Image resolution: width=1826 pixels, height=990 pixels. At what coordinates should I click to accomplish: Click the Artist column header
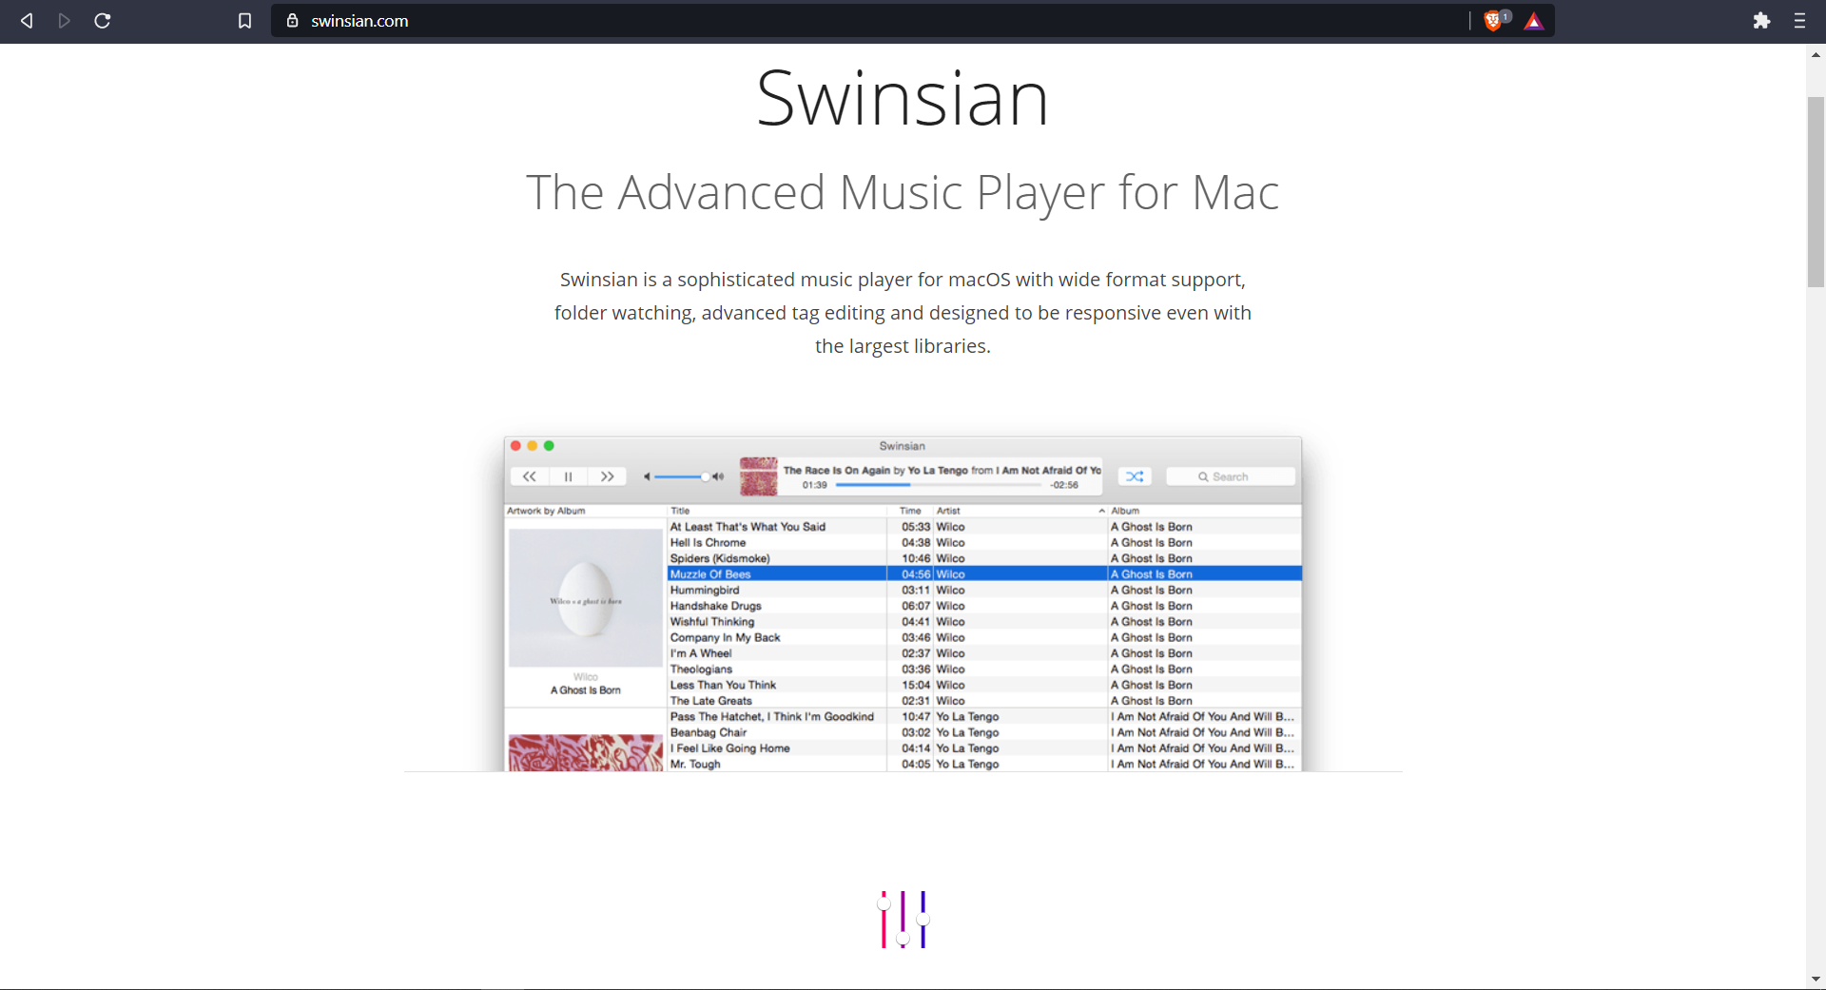click(x=948, y=511)
